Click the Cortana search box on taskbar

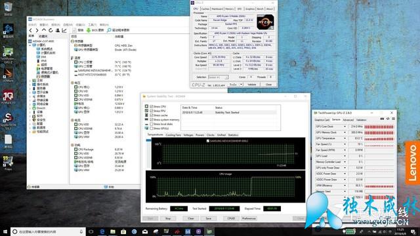click(48, 231)
